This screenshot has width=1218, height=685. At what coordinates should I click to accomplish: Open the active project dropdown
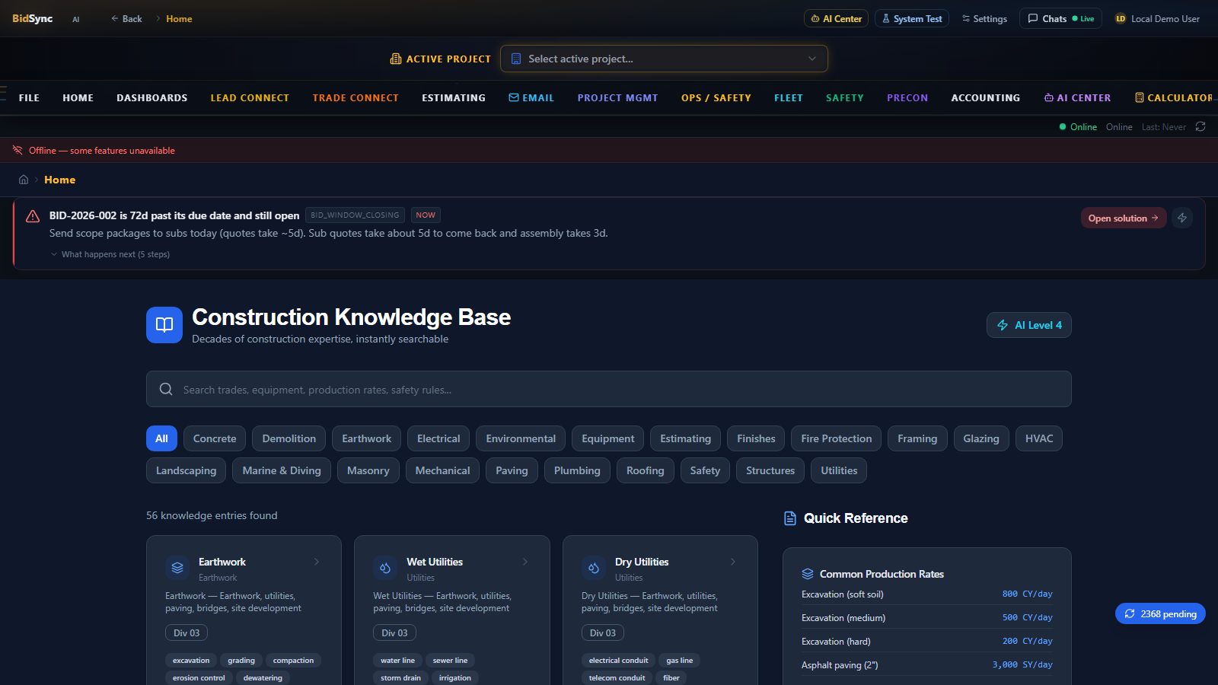664,59
